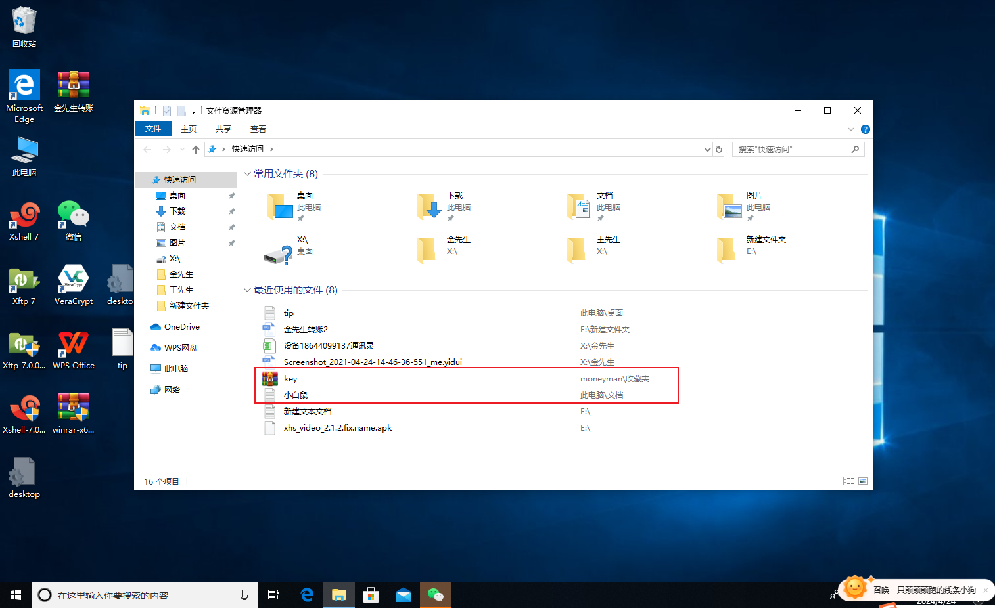Switch to details view in status bar
The width and height of the screenshot is (995, 608).
(848, 481)
